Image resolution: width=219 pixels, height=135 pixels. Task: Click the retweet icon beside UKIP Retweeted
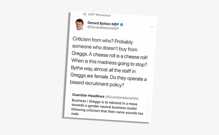pyautogui.click(x=85, y=14)
